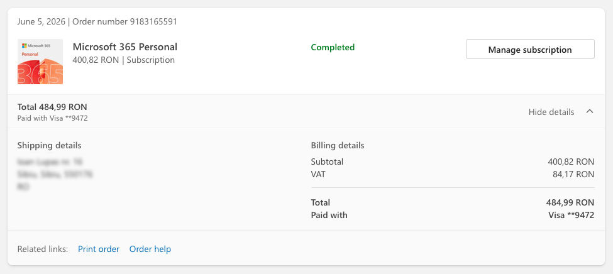This screenshot has height=274, width=613.
Task: Click the Print order link
Action: (x=99, y=249)
